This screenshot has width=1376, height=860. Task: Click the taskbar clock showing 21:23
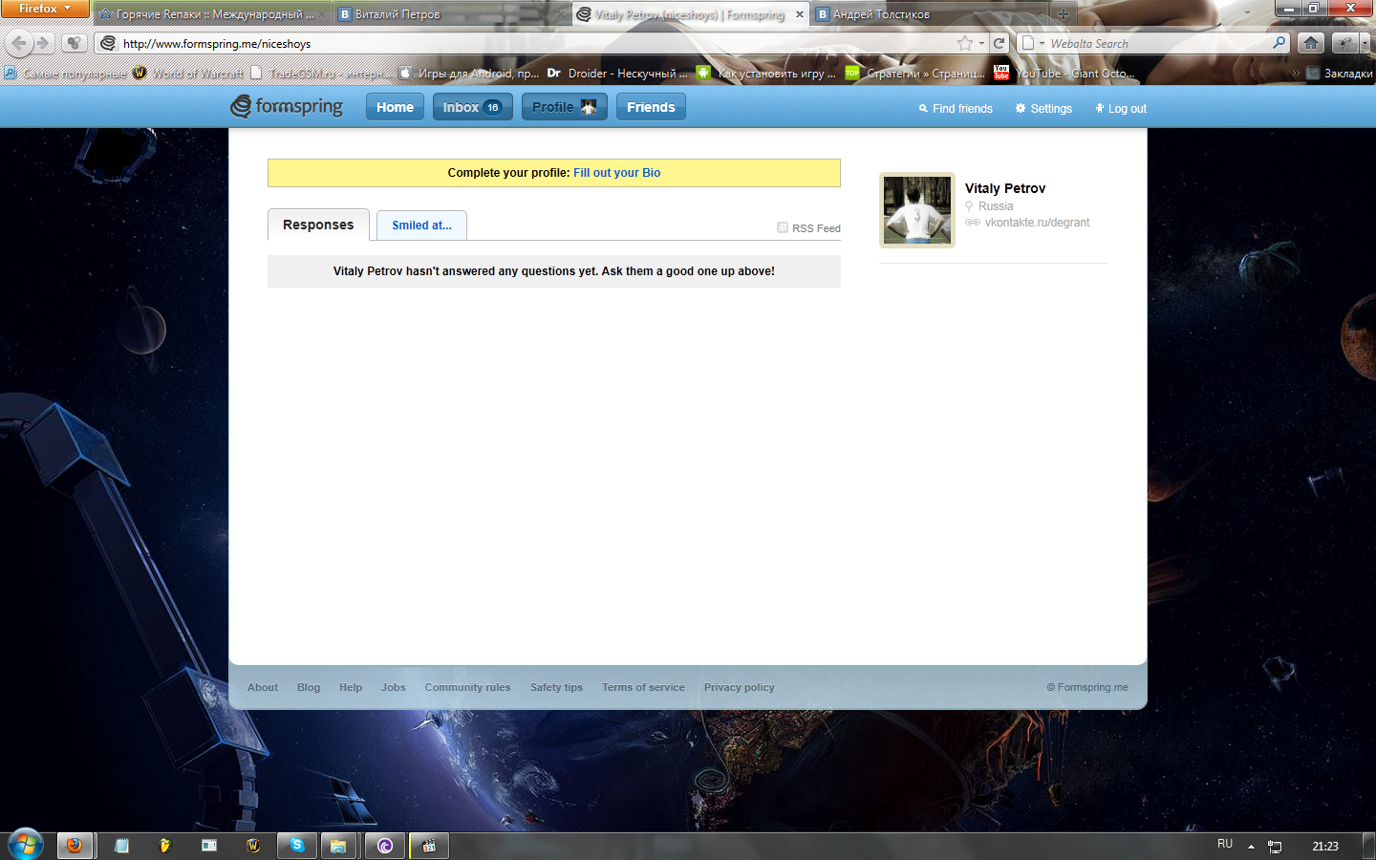(x=1325, y=846)
